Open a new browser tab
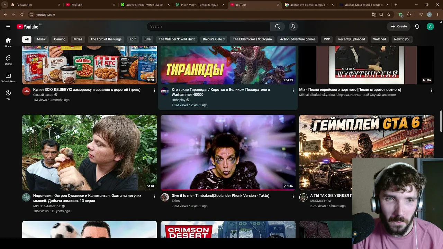The width and height of the screenshot is (443, 249). [396, 5]
